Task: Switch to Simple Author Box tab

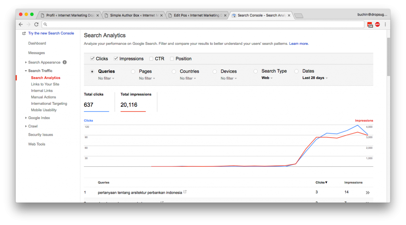Action: (132, 15)
